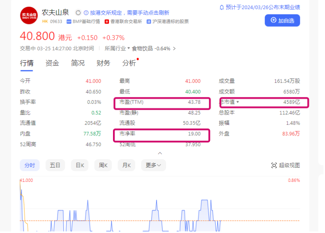This screenshot has height=233, width=325.
Task: Open 超级视图 chart view
Action: pyautogui.click(x=285, y=165)
